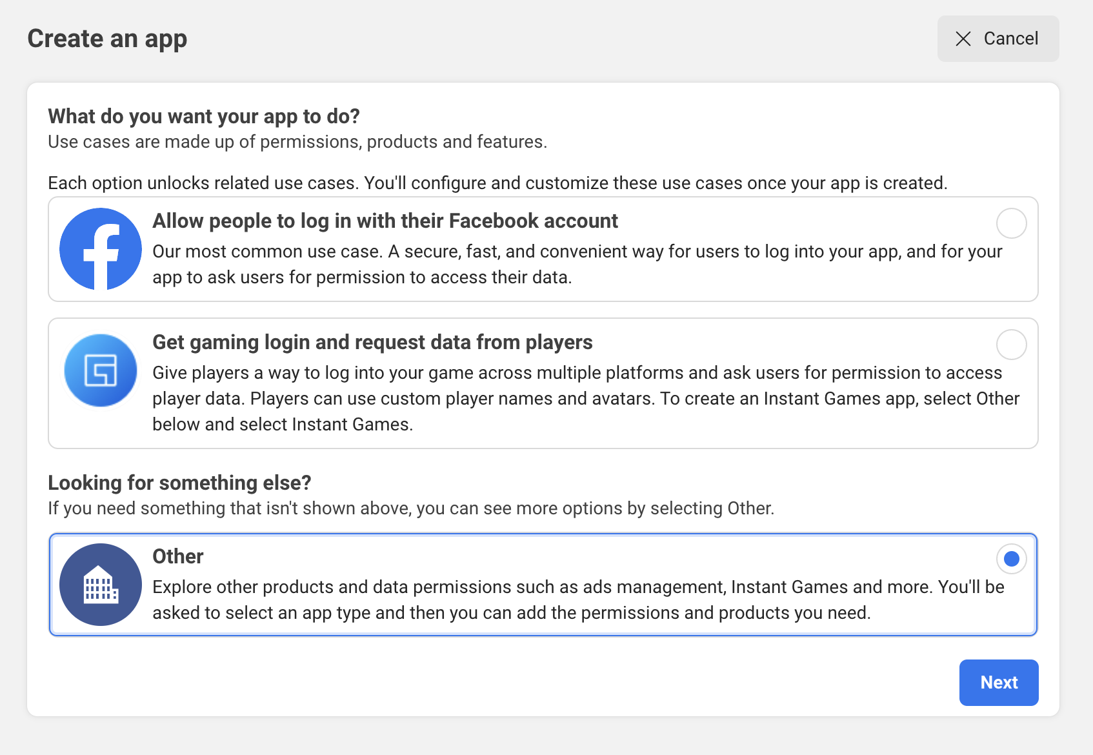Click the Facebook logo icon
This screenshot has width=1093, height=755.
[x=101, y=249]
